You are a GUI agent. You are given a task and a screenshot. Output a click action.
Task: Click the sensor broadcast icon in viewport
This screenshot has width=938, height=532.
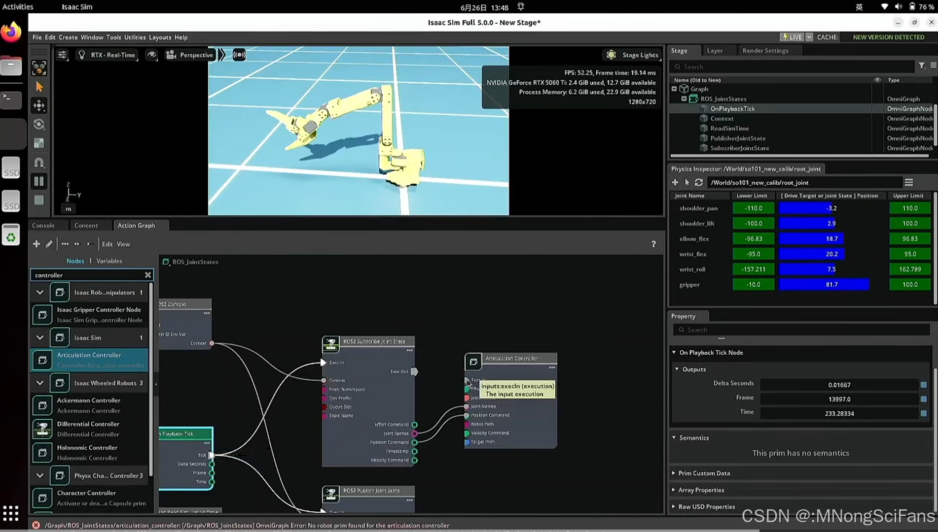tap(239, 55)
